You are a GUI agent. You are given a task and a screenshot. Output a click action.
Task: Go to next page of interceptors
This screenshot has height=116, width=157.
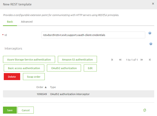142,60
